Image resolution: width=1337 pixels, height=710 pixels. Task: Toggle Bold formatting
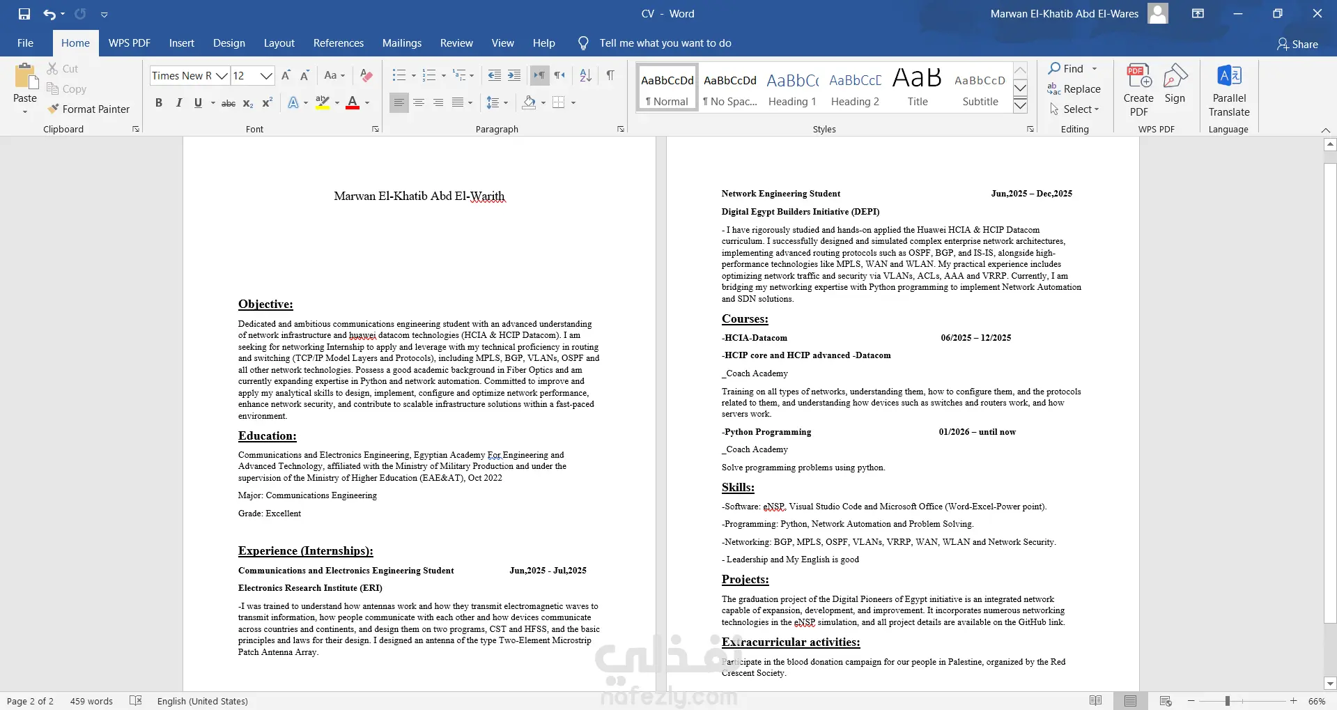pyautogui.click(x=159, y=103)
